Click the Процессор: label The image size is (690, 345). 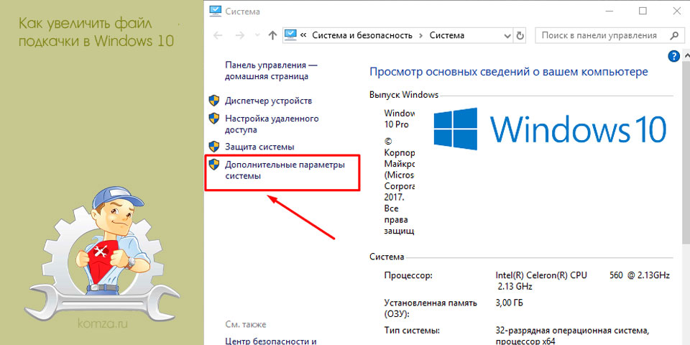pos(408,275)
